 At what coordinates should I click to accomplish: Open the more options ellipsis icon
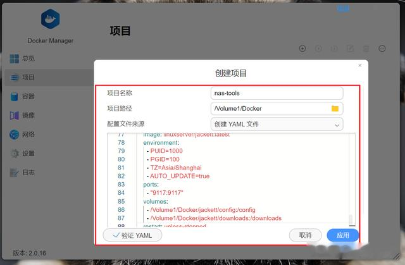(x=382, y=48)
